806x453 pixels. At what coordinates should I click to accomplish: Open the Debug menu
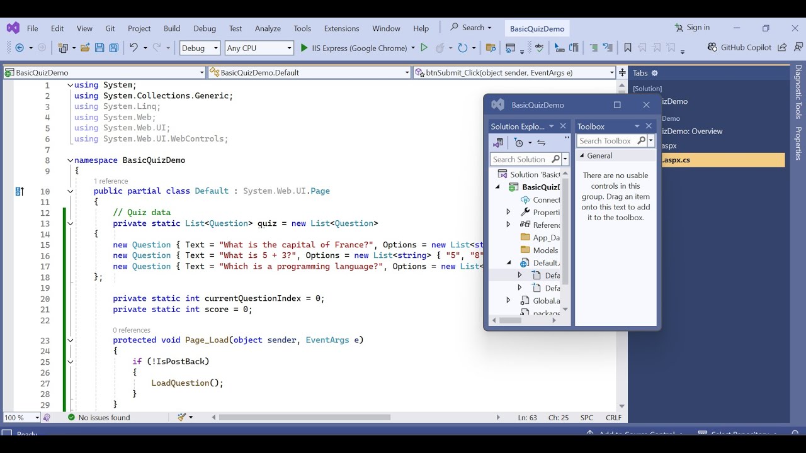coord(205,28)
